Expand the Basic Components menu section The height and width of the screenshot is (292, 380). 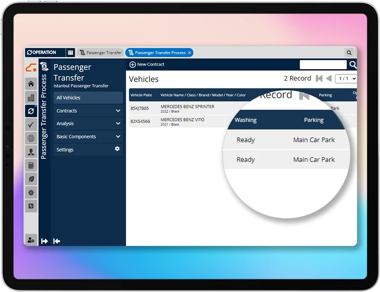[88, 136]
